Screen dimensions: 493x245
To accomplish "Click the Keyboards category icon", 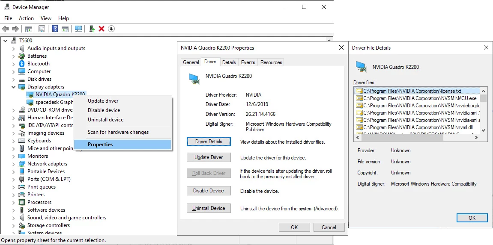I will click(22, 141).
